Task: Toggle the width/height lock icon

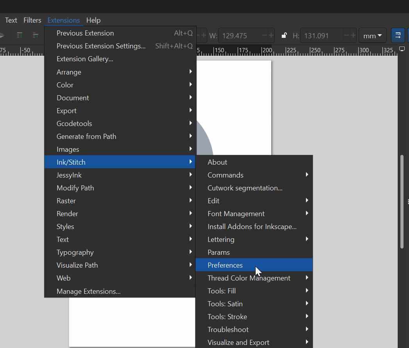Action: 284,36
